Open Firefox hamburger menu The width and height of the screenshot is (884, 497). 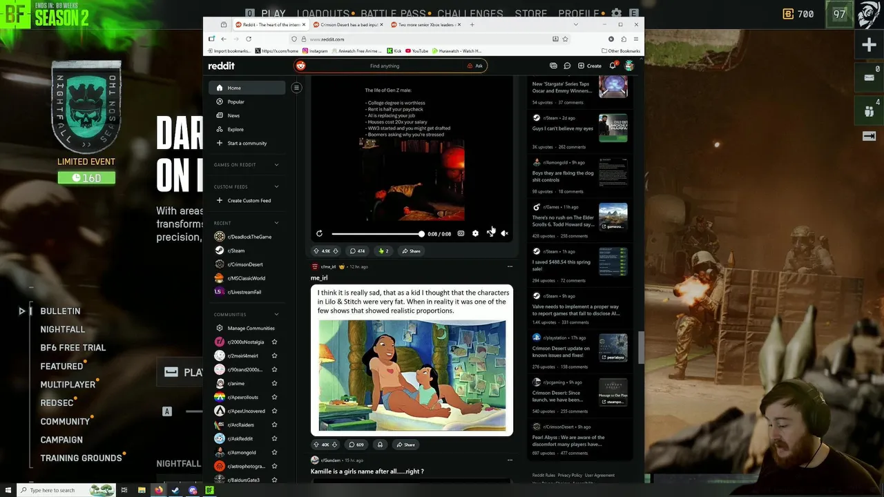click(635, 39)
